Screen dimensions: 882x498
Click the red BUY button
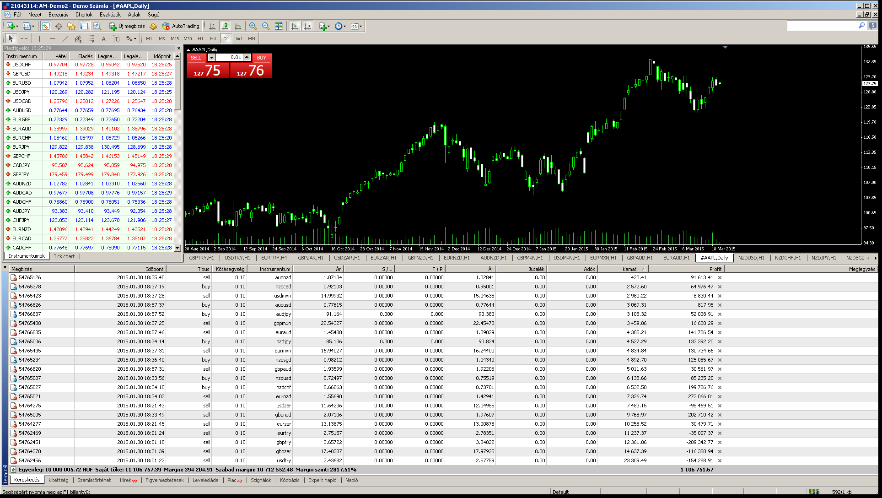coord(262,58)
